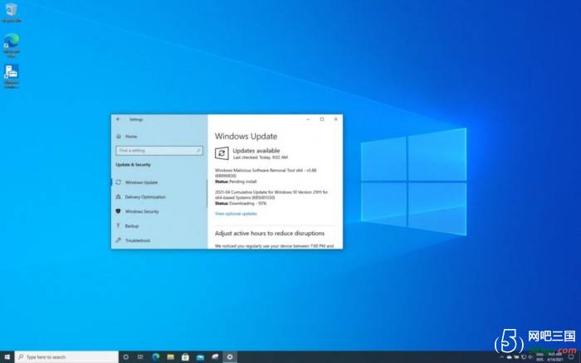Viewport: 581px width, 363px height.
Task: Launch Microsoft Edge from the taskbar
Action: [x=156, y=356]
